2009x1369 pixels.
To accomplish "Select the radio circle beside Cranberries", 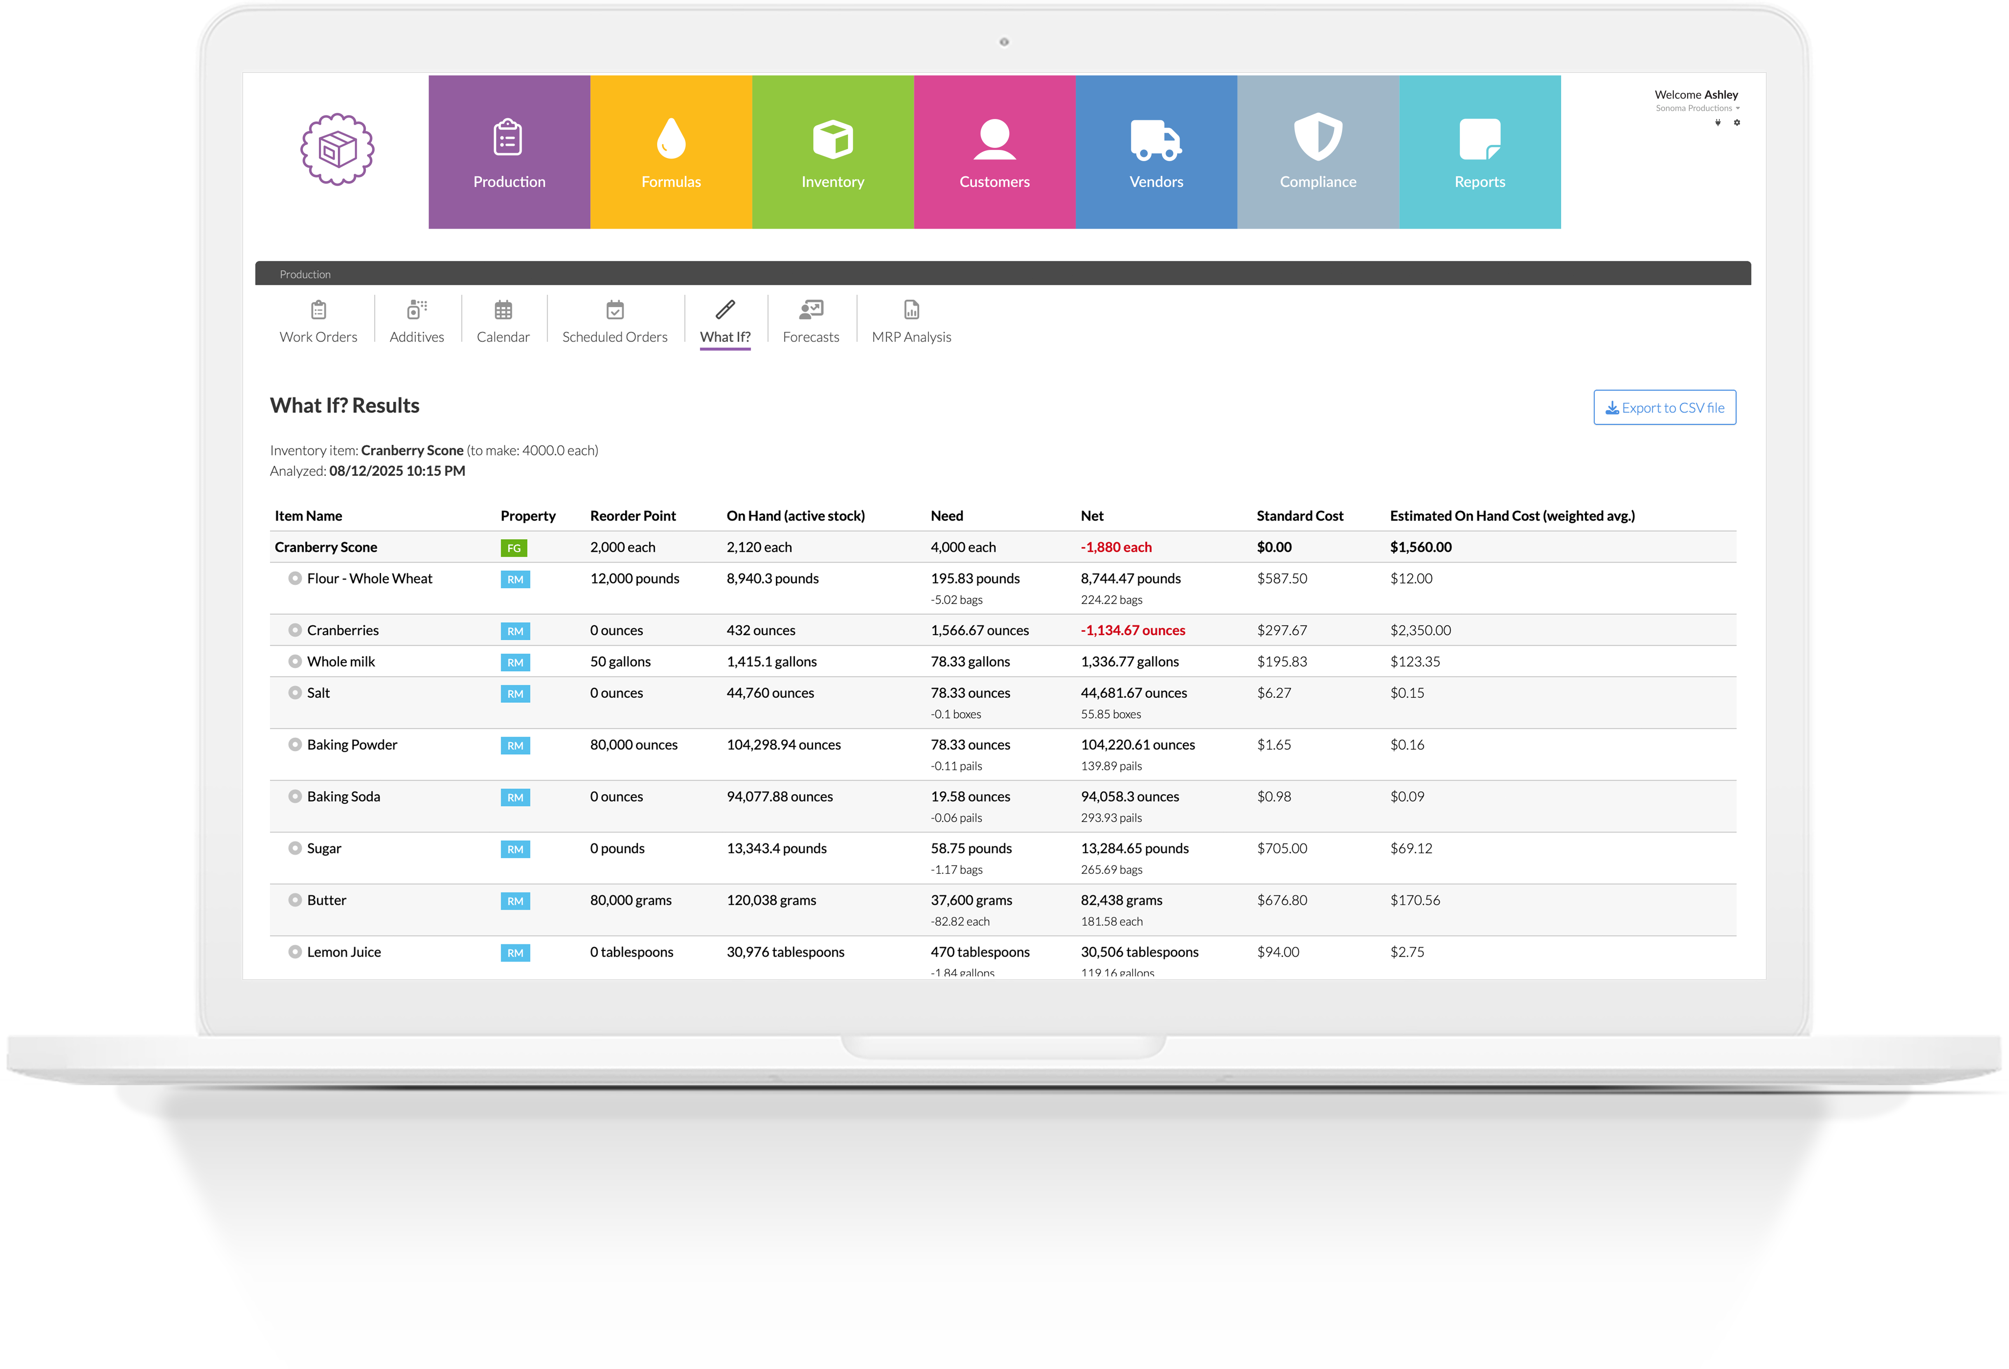I will tap(295, 630).
